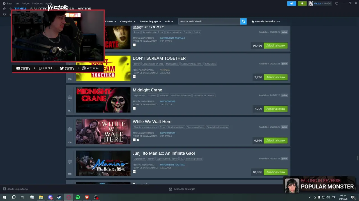Open Junji Ito Maniac: An Infinite Gaol title
The width and height of the screenshot is (359, 201).
pos(164,153)
